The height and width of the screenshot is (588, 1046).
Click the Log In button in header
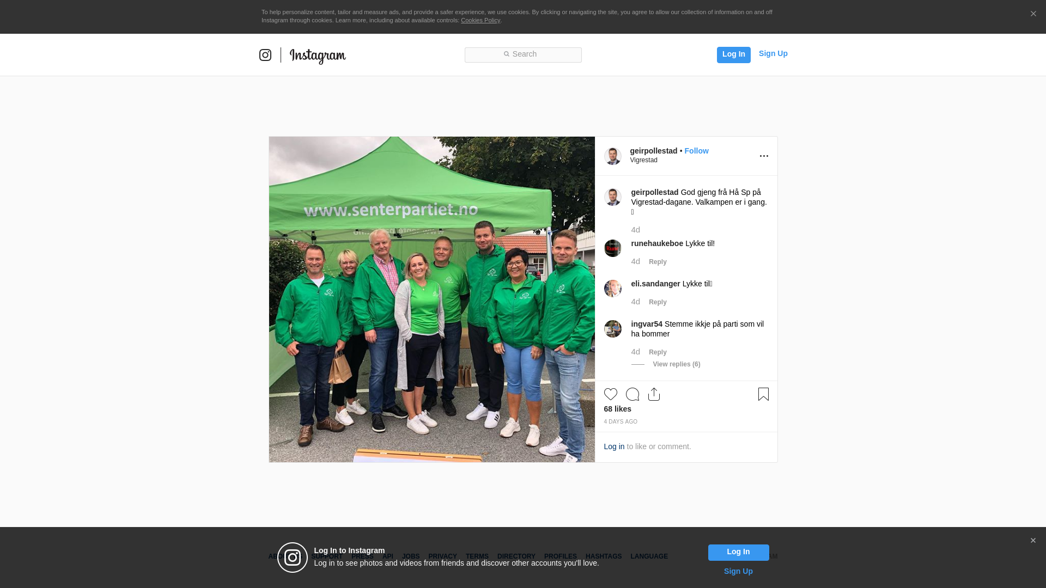coord(734,55)
